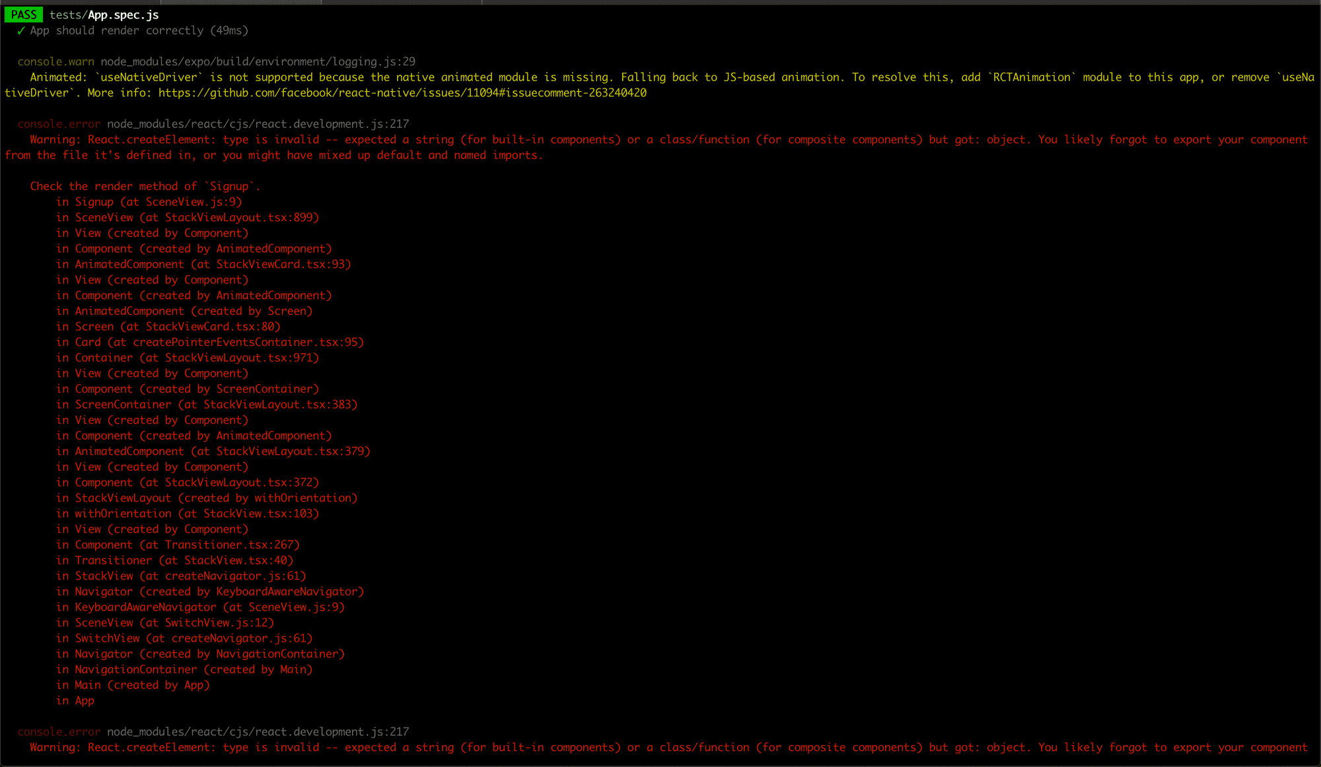The height and width of the screenshot is (767, 1321).
Task: Click the Screen at StackViewCard.tsx:80 line
Action: pos(168,327)
